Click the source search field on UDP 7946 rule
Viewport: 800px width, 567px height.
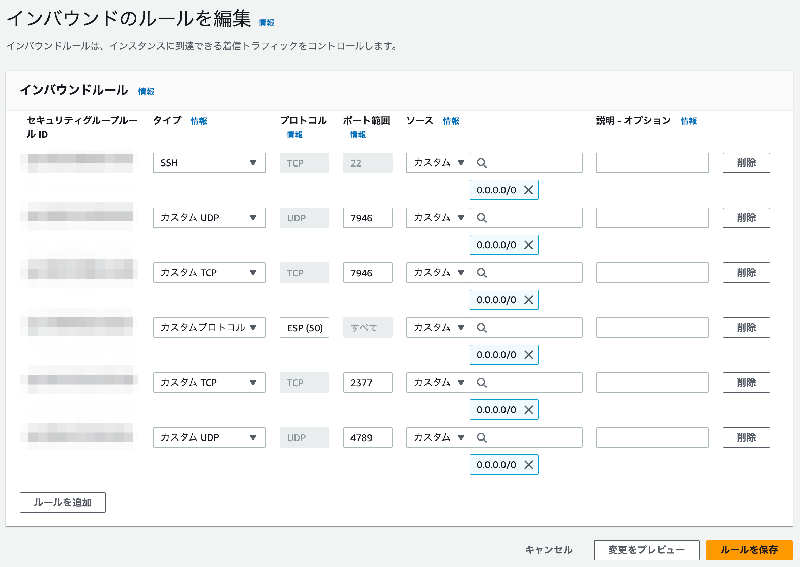click(526, 217)
